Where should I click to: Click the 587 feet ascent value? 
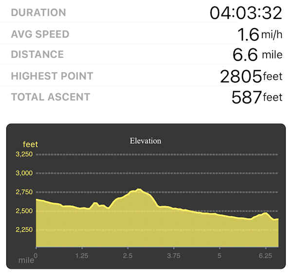tap(256, 97)
